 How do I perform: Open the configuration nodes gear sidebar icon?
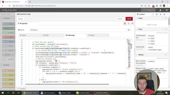(164, 14)
